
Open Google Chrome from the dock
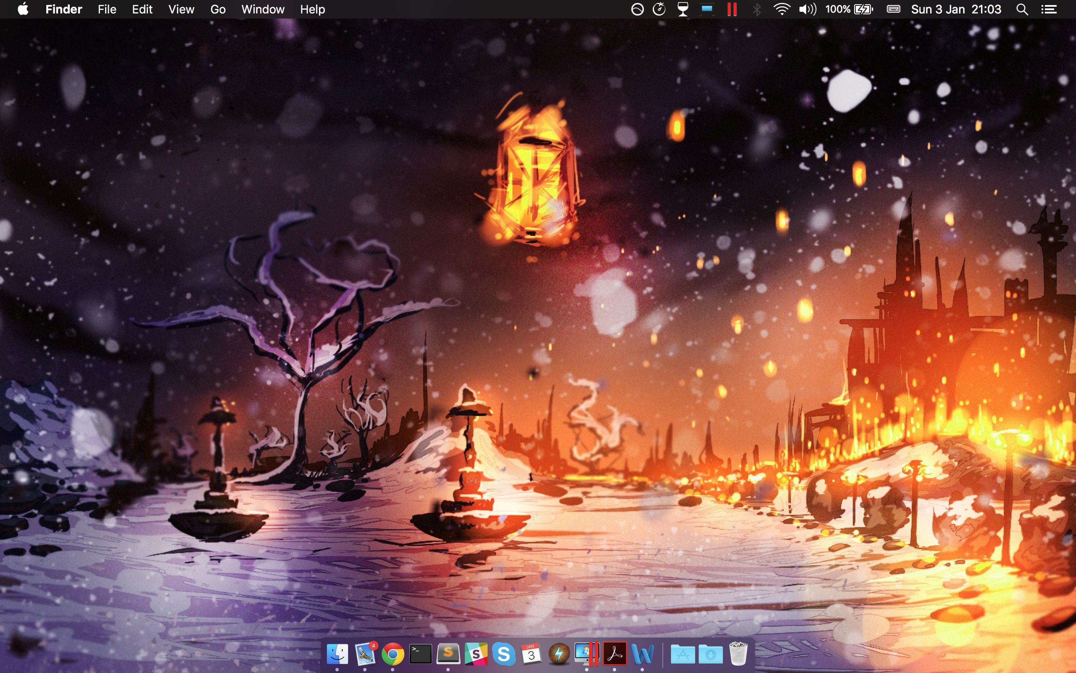tap(393, 654)
